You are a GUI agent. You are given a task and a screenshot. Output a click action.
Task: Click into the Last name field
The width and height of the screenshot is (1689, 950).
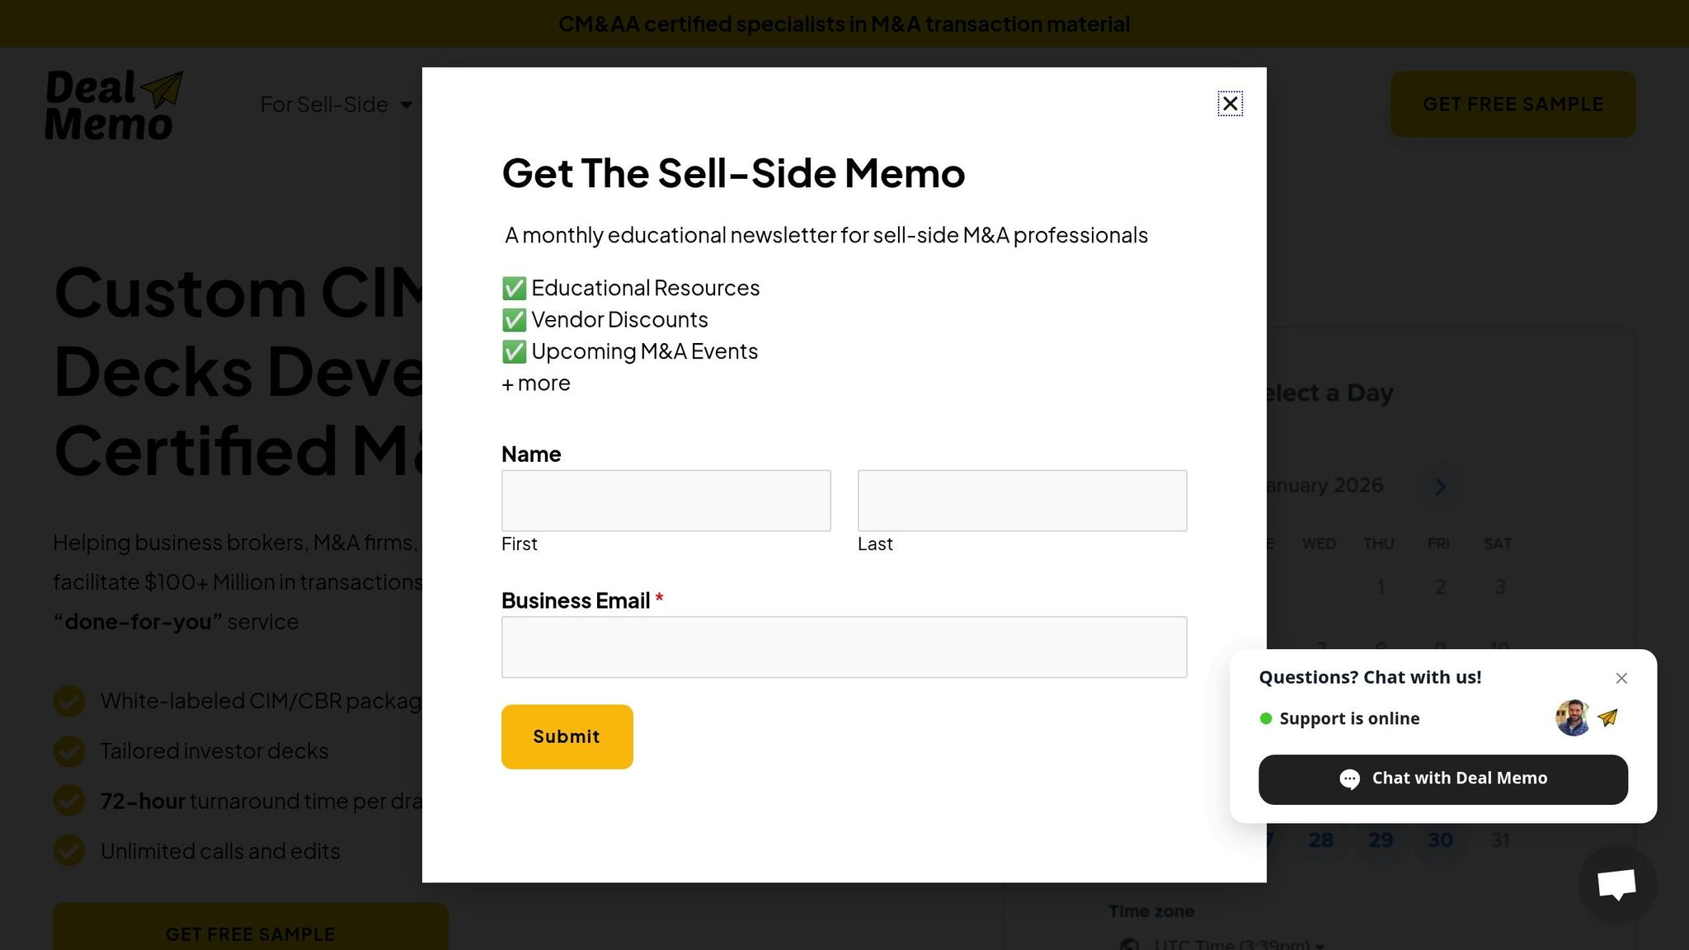[x=1022, y=501]
